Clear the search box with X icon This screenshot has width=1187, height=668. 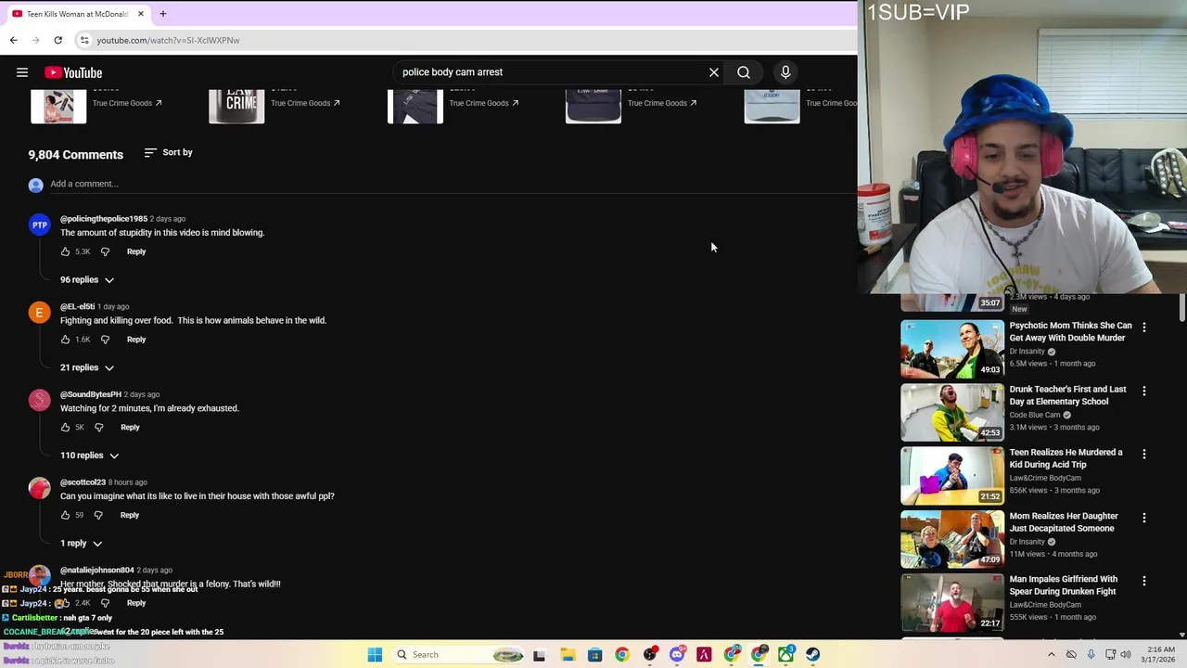click(714, 72)
